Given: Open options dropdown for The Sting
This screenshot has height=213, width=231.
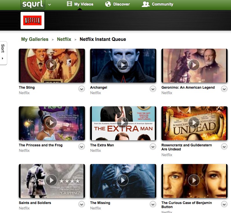Looking at the screenshot, I should click(82, 89).
